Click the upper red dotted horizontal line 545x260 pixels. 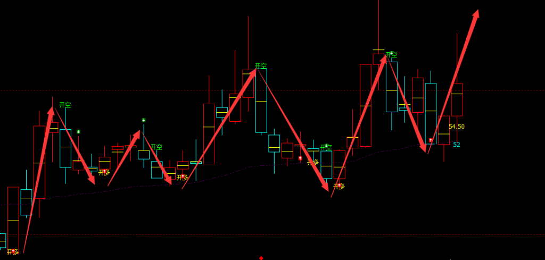click(x=160, y=90)
